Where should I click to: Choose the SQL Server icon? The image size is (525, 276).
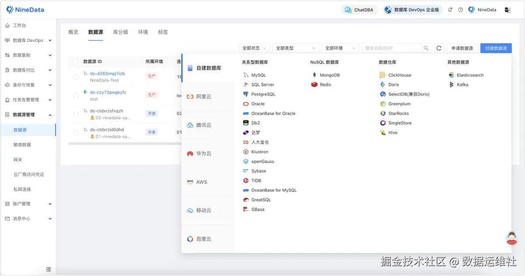click(x=246, y=85)
